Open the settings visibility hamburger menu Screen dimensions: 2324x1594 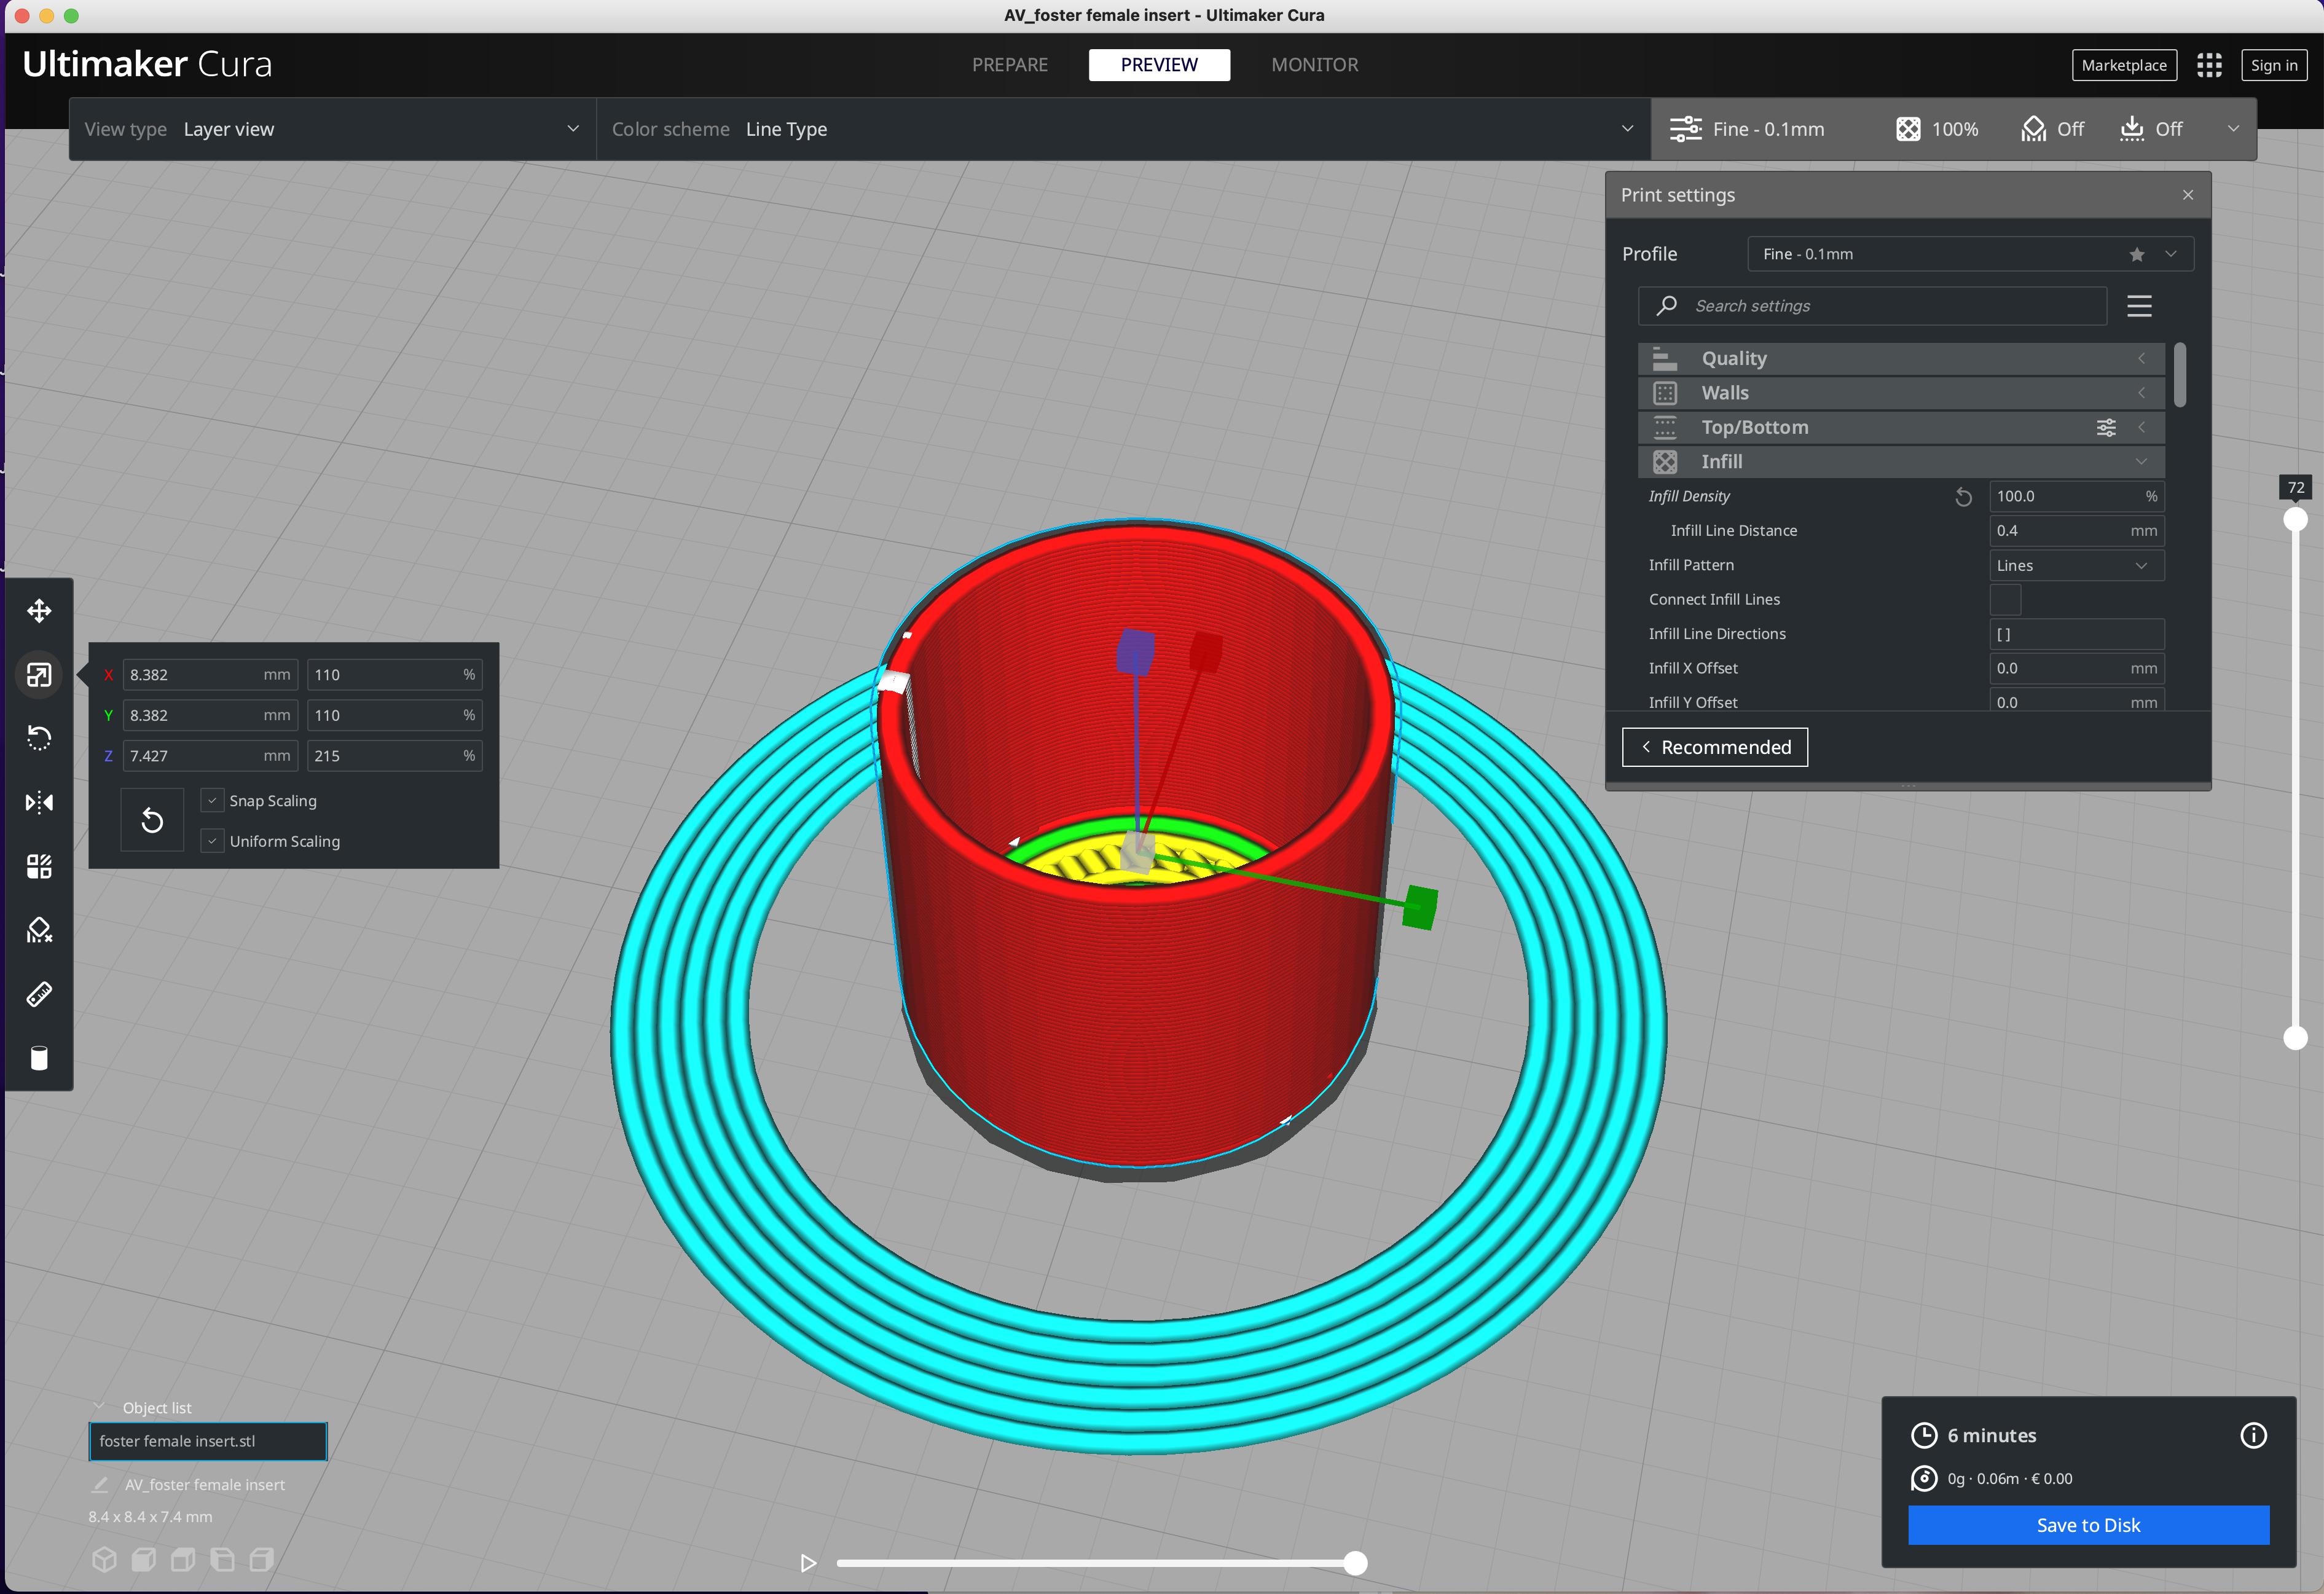click(2139, 306)
